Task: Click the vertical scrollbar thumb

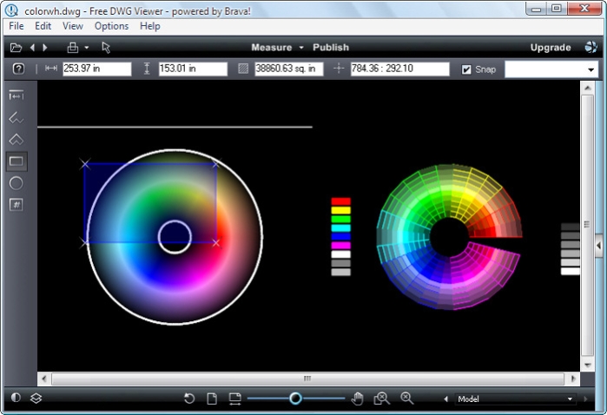Action: coord(588,225)
